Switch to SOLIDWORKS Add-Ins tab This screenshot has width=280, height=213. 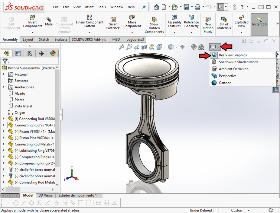pyautogui.click(x=89, y=40)
